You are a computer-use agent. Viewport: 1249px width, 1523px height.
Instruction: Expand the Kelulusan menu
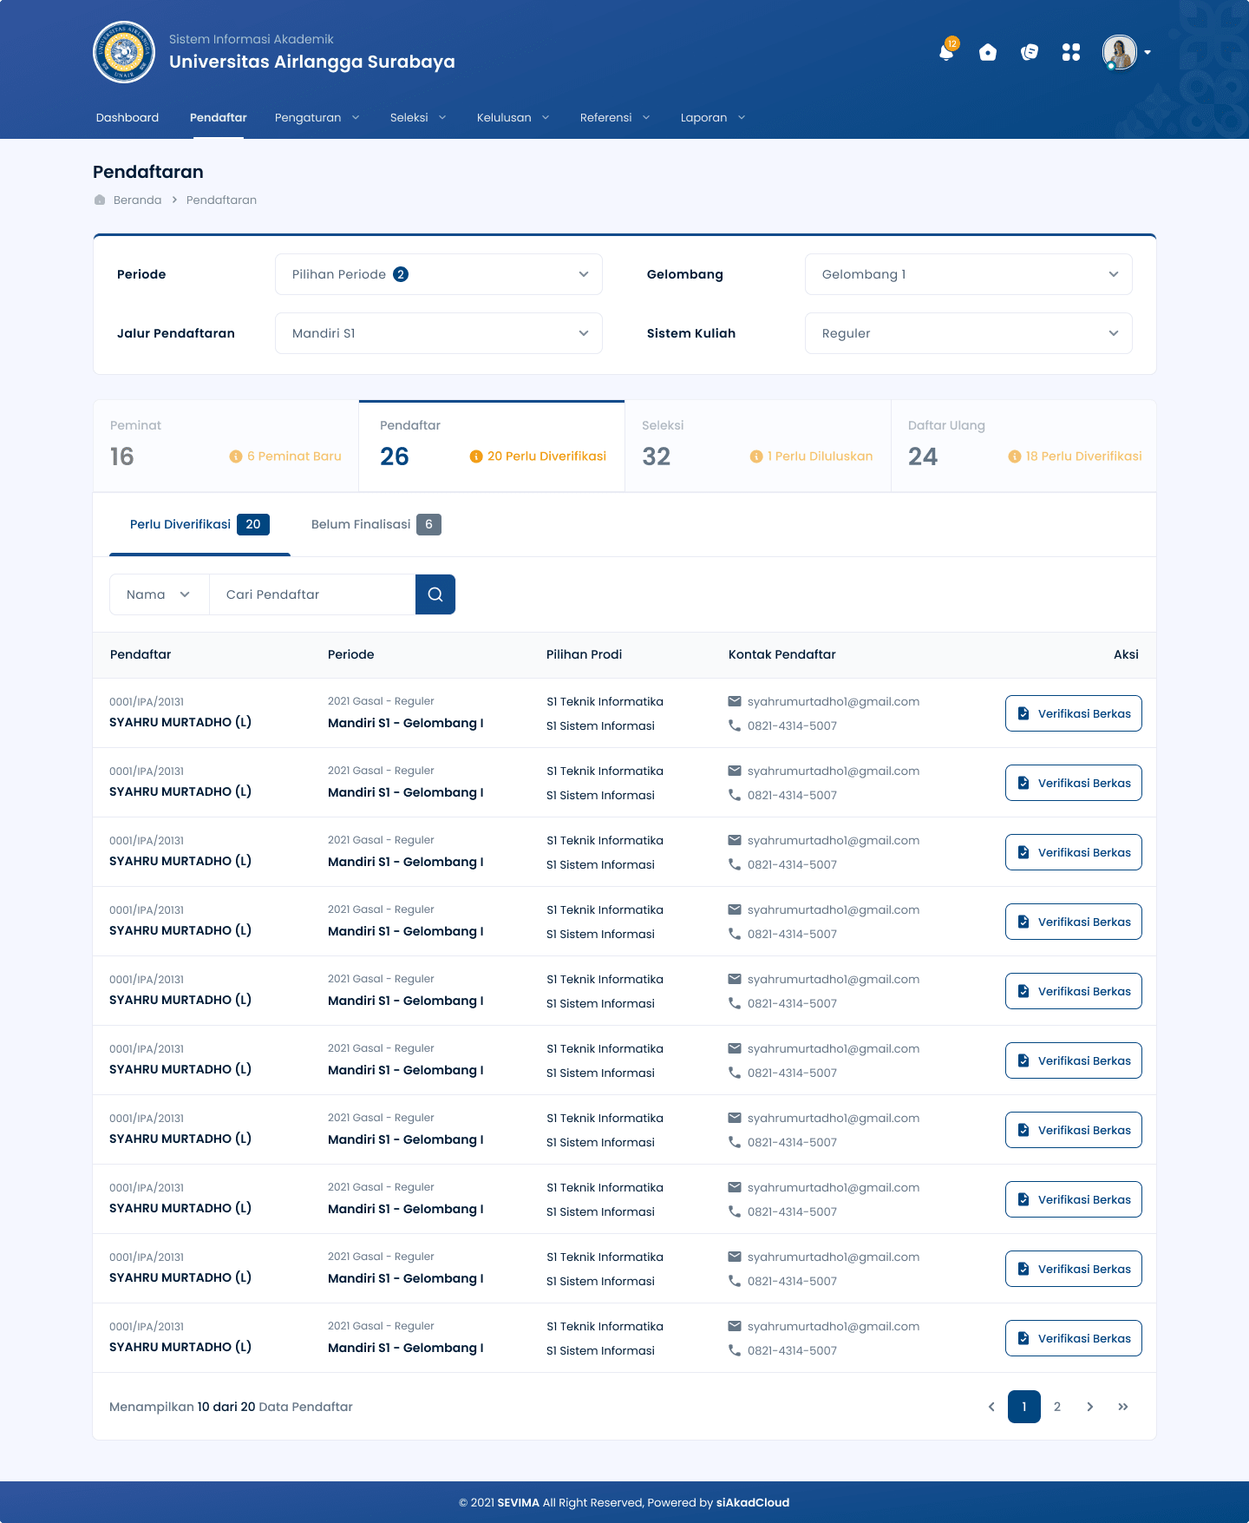[513, 117]
